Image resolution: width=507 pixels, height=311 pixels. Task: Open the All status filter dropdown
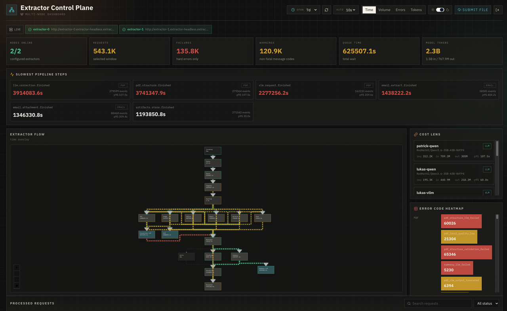coord(486,303)
